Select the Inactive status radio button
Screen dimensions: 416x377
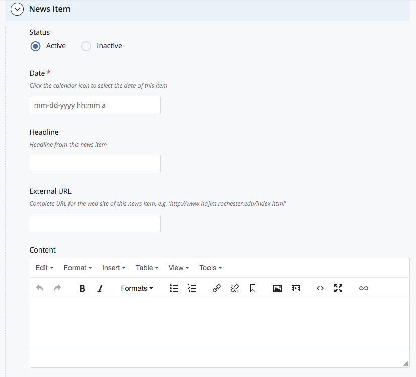[86, 46]
